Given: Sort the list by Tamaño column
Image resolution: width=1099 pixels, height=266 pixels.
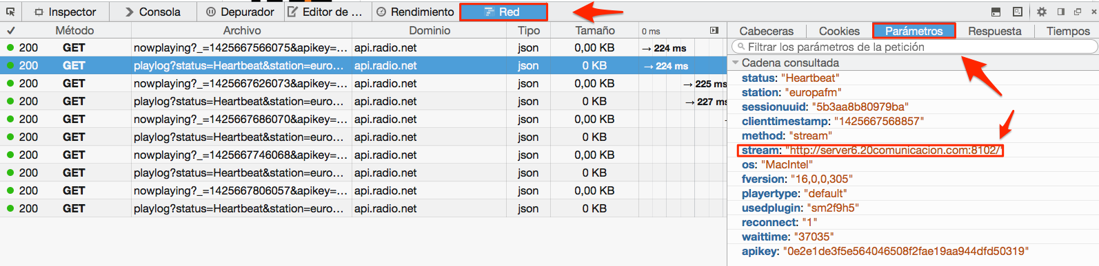Looking at the screenshot, I should tap(595, 30).
